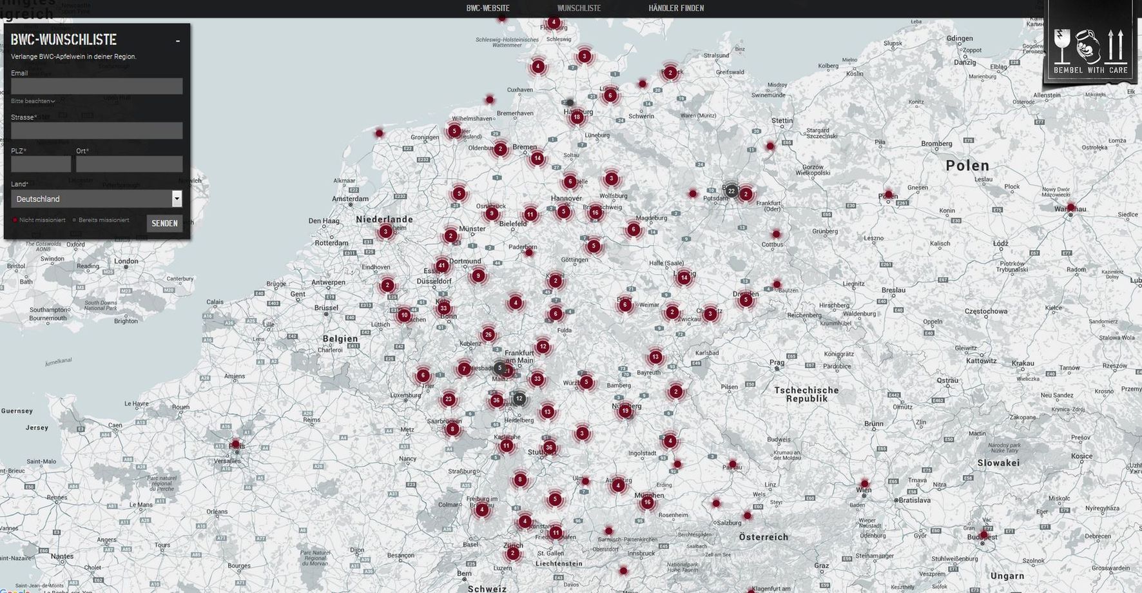Open the 6 cluster marker at Lübeck

click(610, 96)
